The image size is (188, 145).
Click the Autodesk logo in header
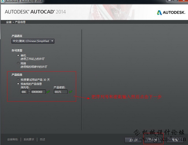pyautogui.click(x=171, y=12)
